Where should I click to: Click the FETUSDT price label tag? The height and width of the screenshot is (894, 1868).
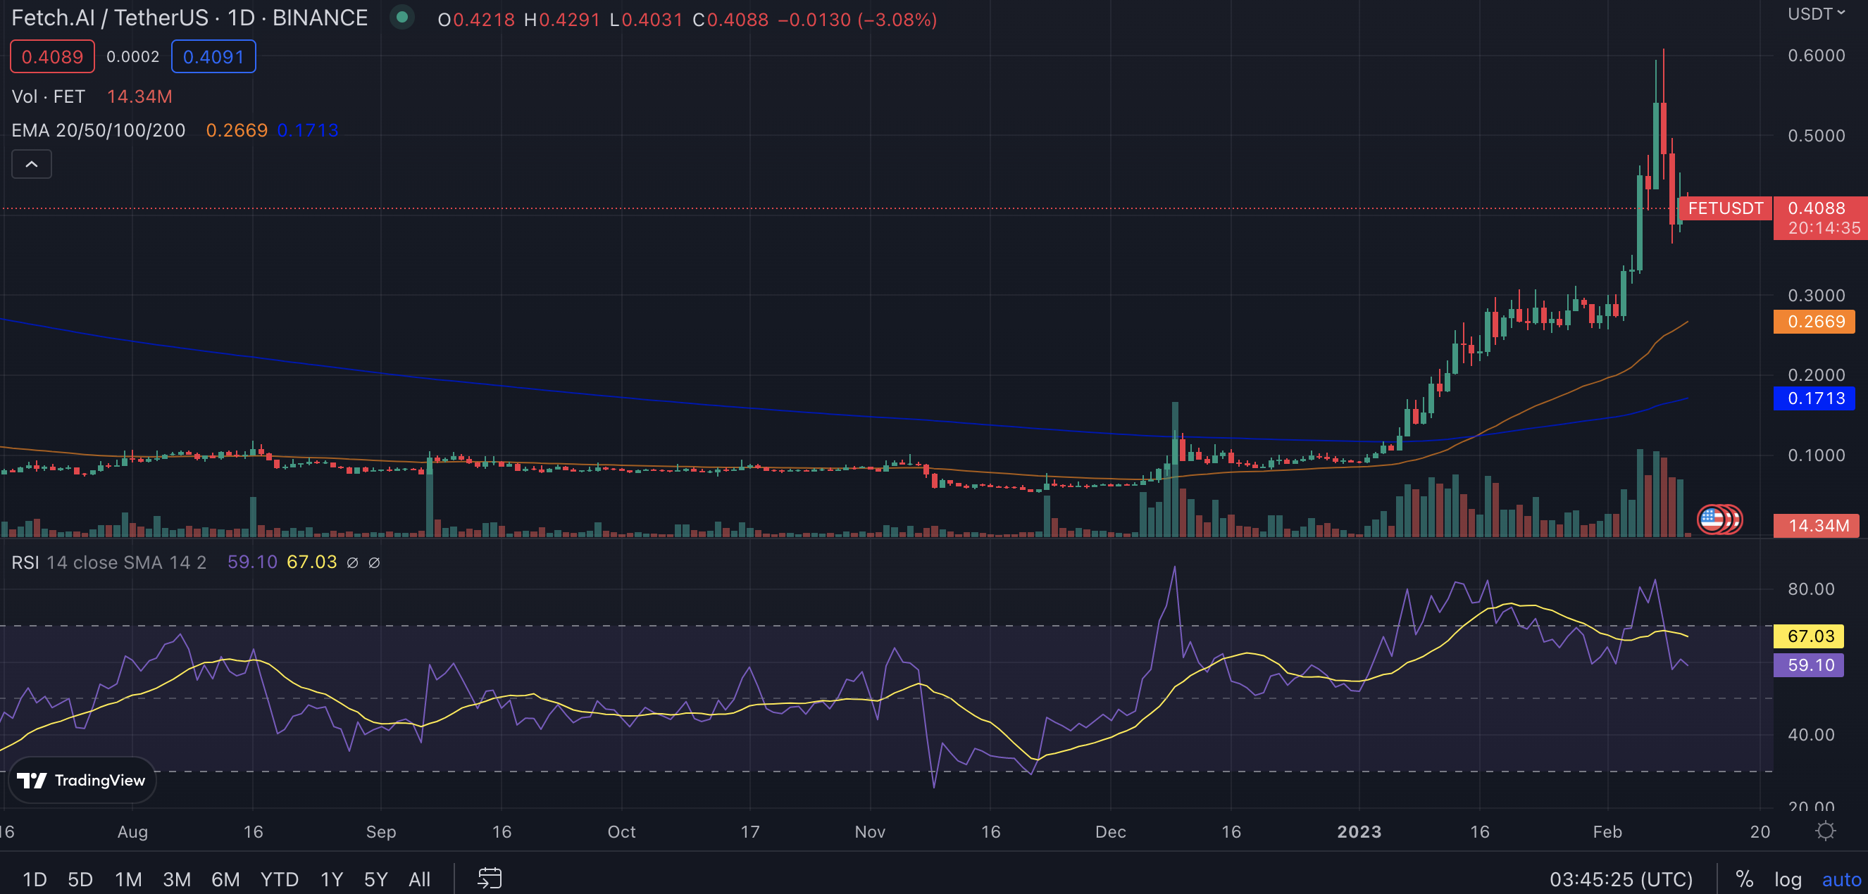(x=1724, y=208)
